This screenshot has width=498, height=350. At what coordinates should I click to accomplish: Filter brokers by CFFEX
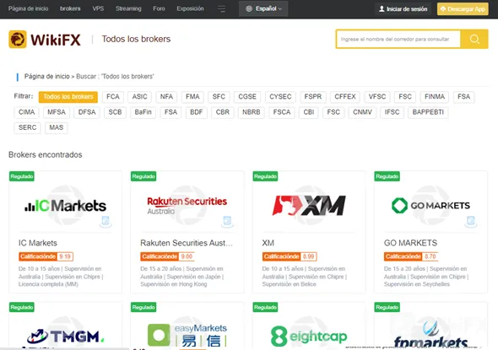pos(345,97)
